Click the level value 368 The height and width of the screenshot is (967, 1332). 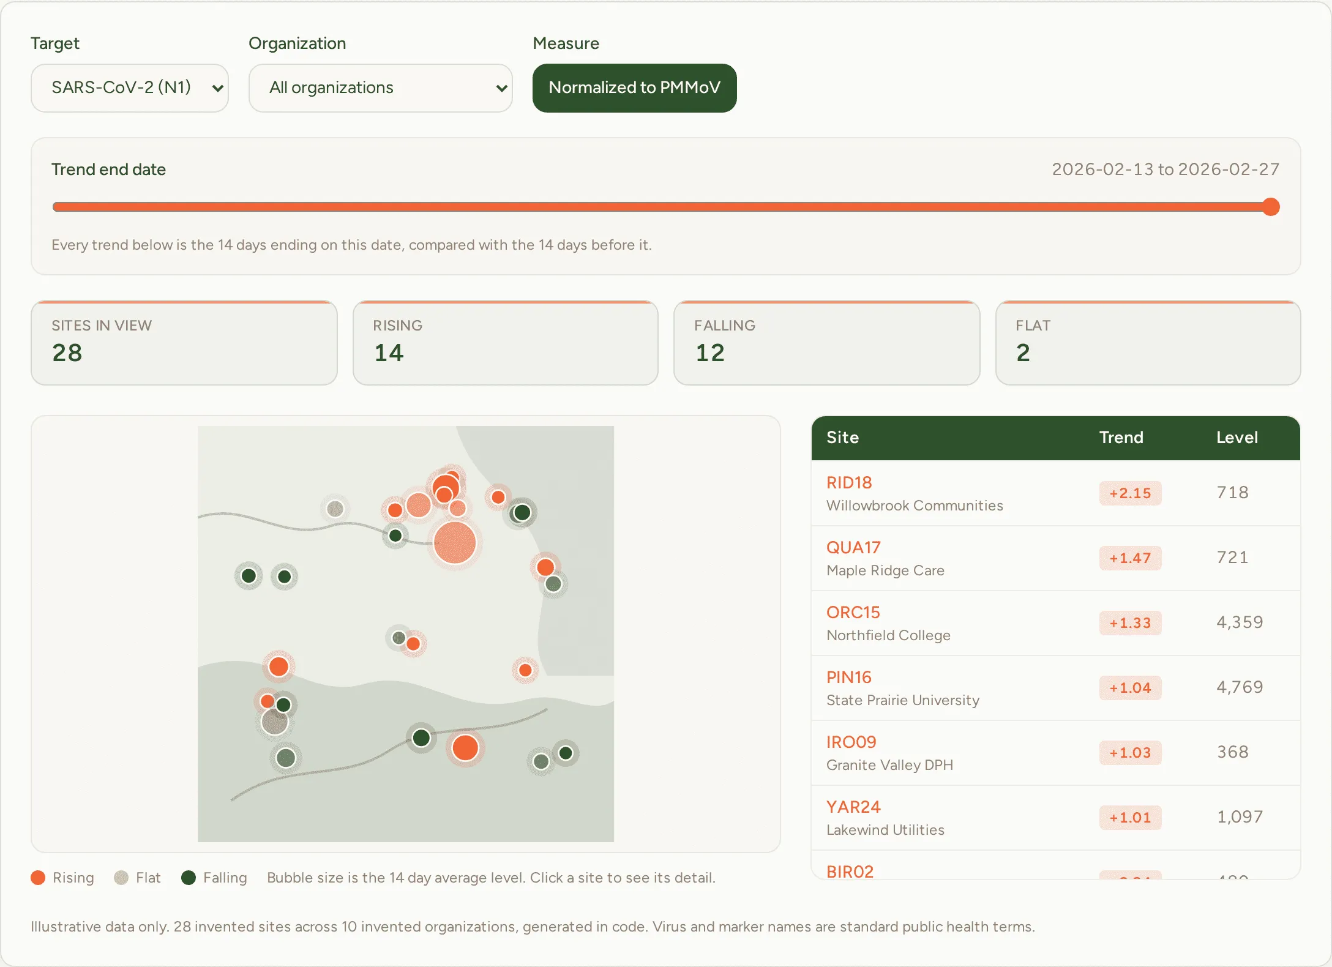(1232, 752)
